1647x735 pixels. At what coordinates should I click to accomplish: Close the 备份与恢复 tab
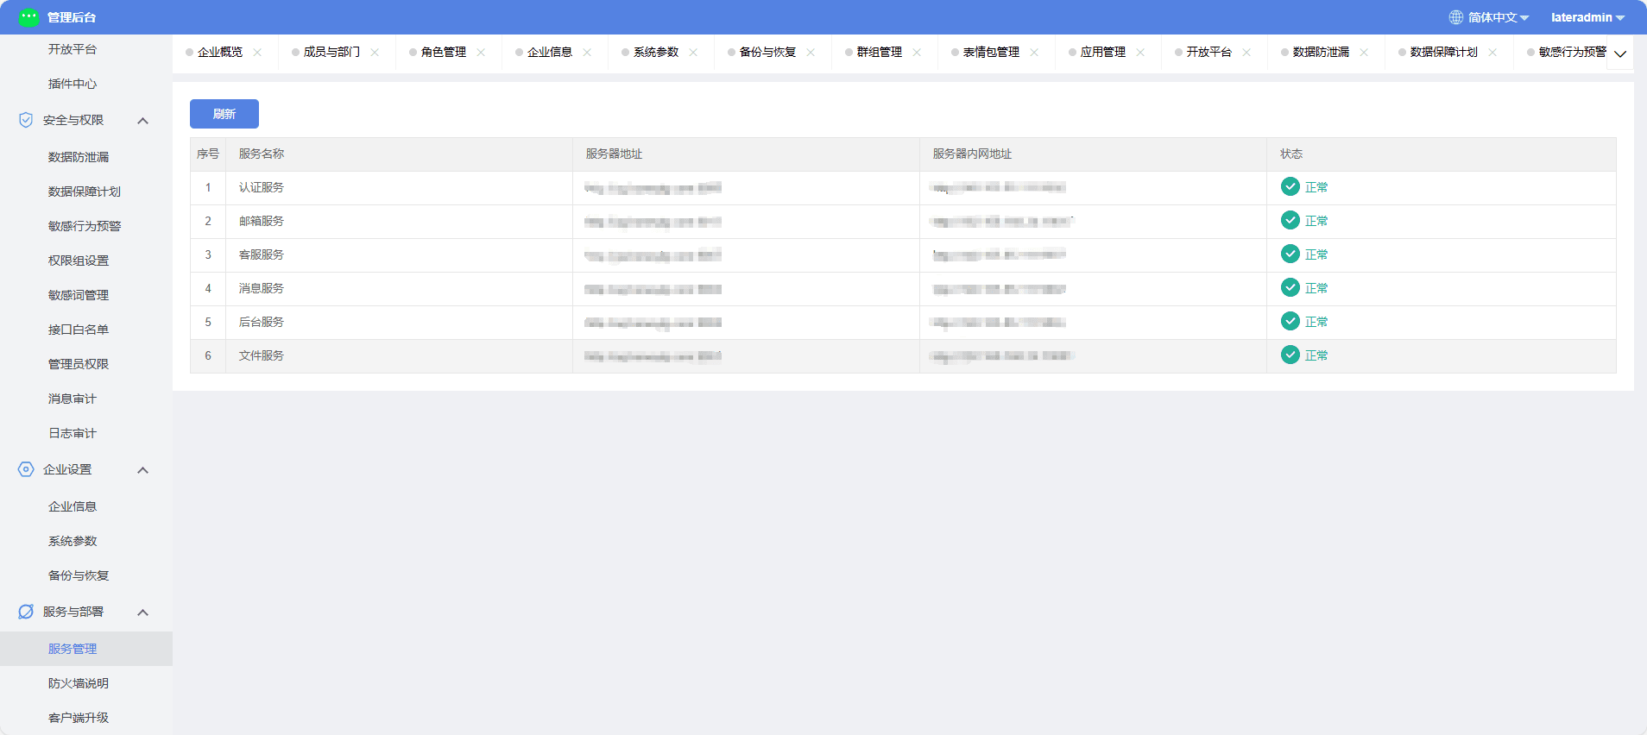click(811, 53)
